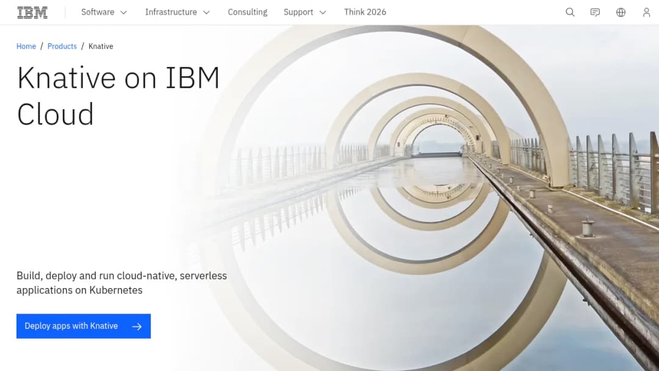Expand the Infrastructure menu chevron

click(x=206, y=13)
